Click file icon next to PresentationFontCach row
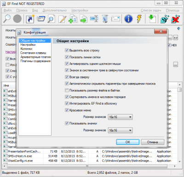This screenshot has height=177, width=184. (6, 151)
